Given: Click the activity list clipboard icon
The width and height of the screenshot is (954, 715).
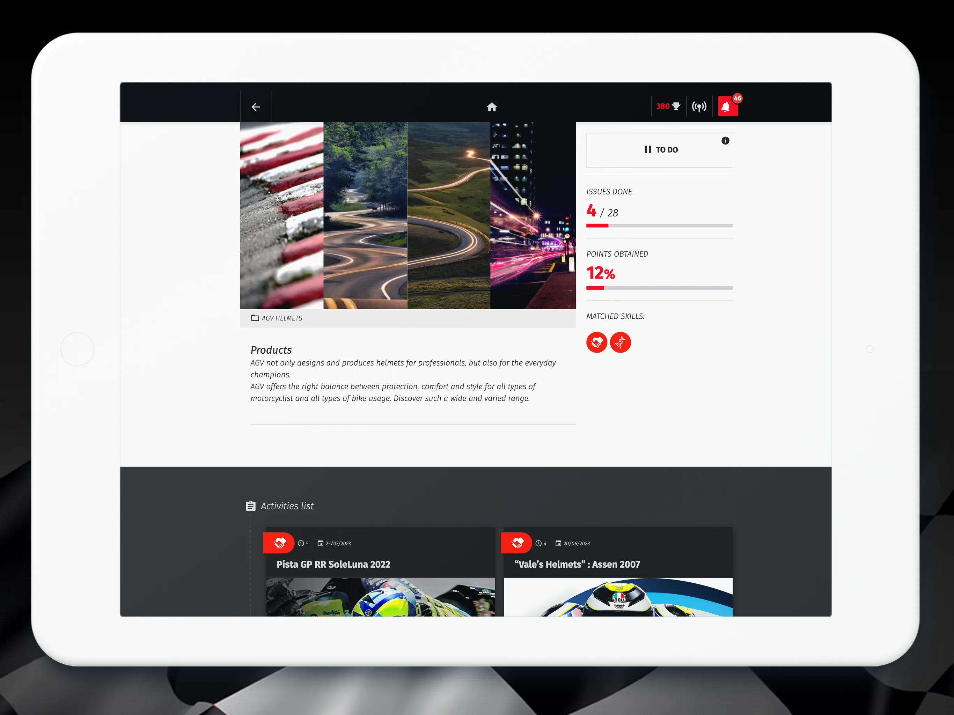Looking at the screenshot, I should click(251, 505).
